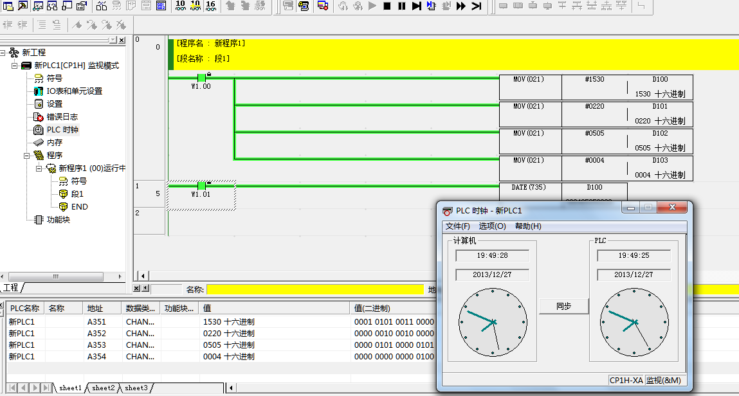This screenshot has height=396, width=739.
Task: Click the pause simulation toolbar button
Action: click(x=402, y=6)
